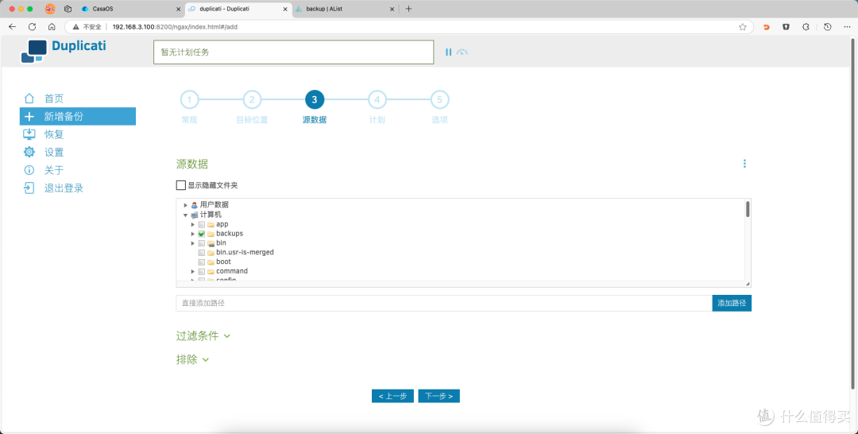The width and height of the screenshot is (858, 434).
Task: Click the home icon beside 首页
Action: click(x=29, y=99)
